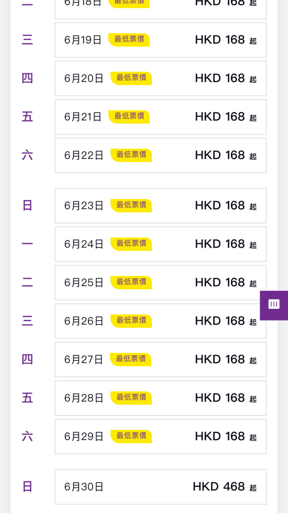288x513 pixels.
Task: Select the 6月19日 fare row
Action: point(160,40)
